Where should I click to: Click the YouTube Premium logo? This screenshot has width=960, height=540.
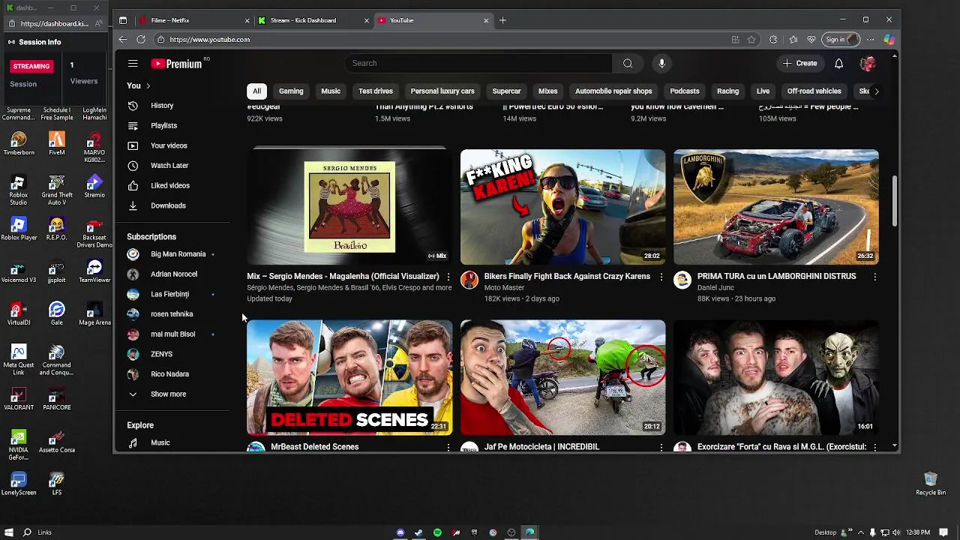pyautogui.click(x=176, y=64)
